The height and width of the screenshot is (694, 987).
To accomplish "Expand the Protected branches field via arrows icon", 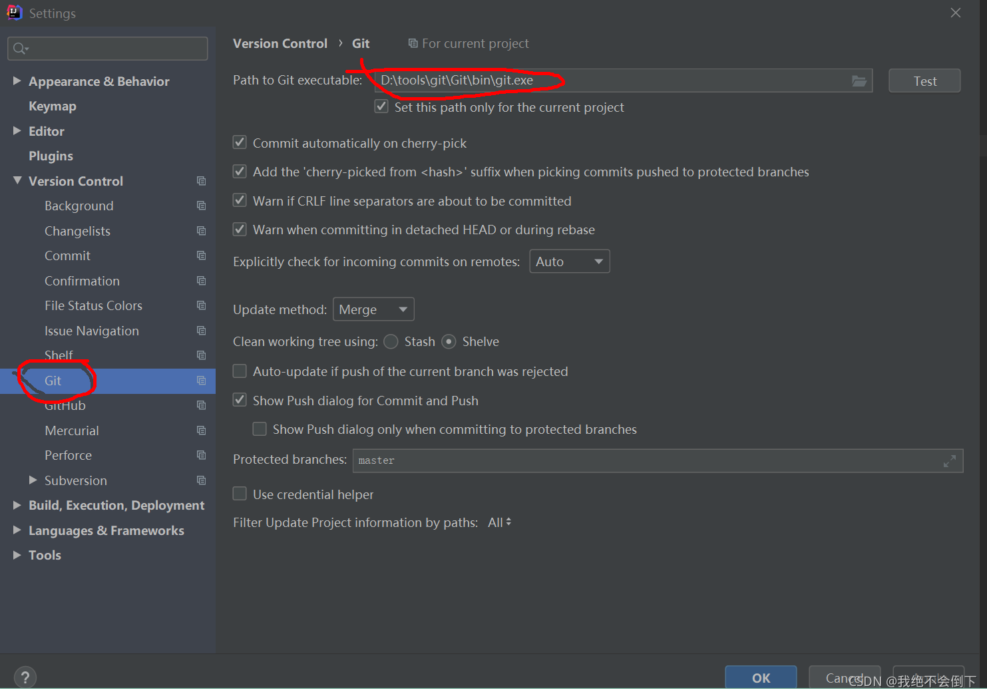I will click(x=950, y=460).
